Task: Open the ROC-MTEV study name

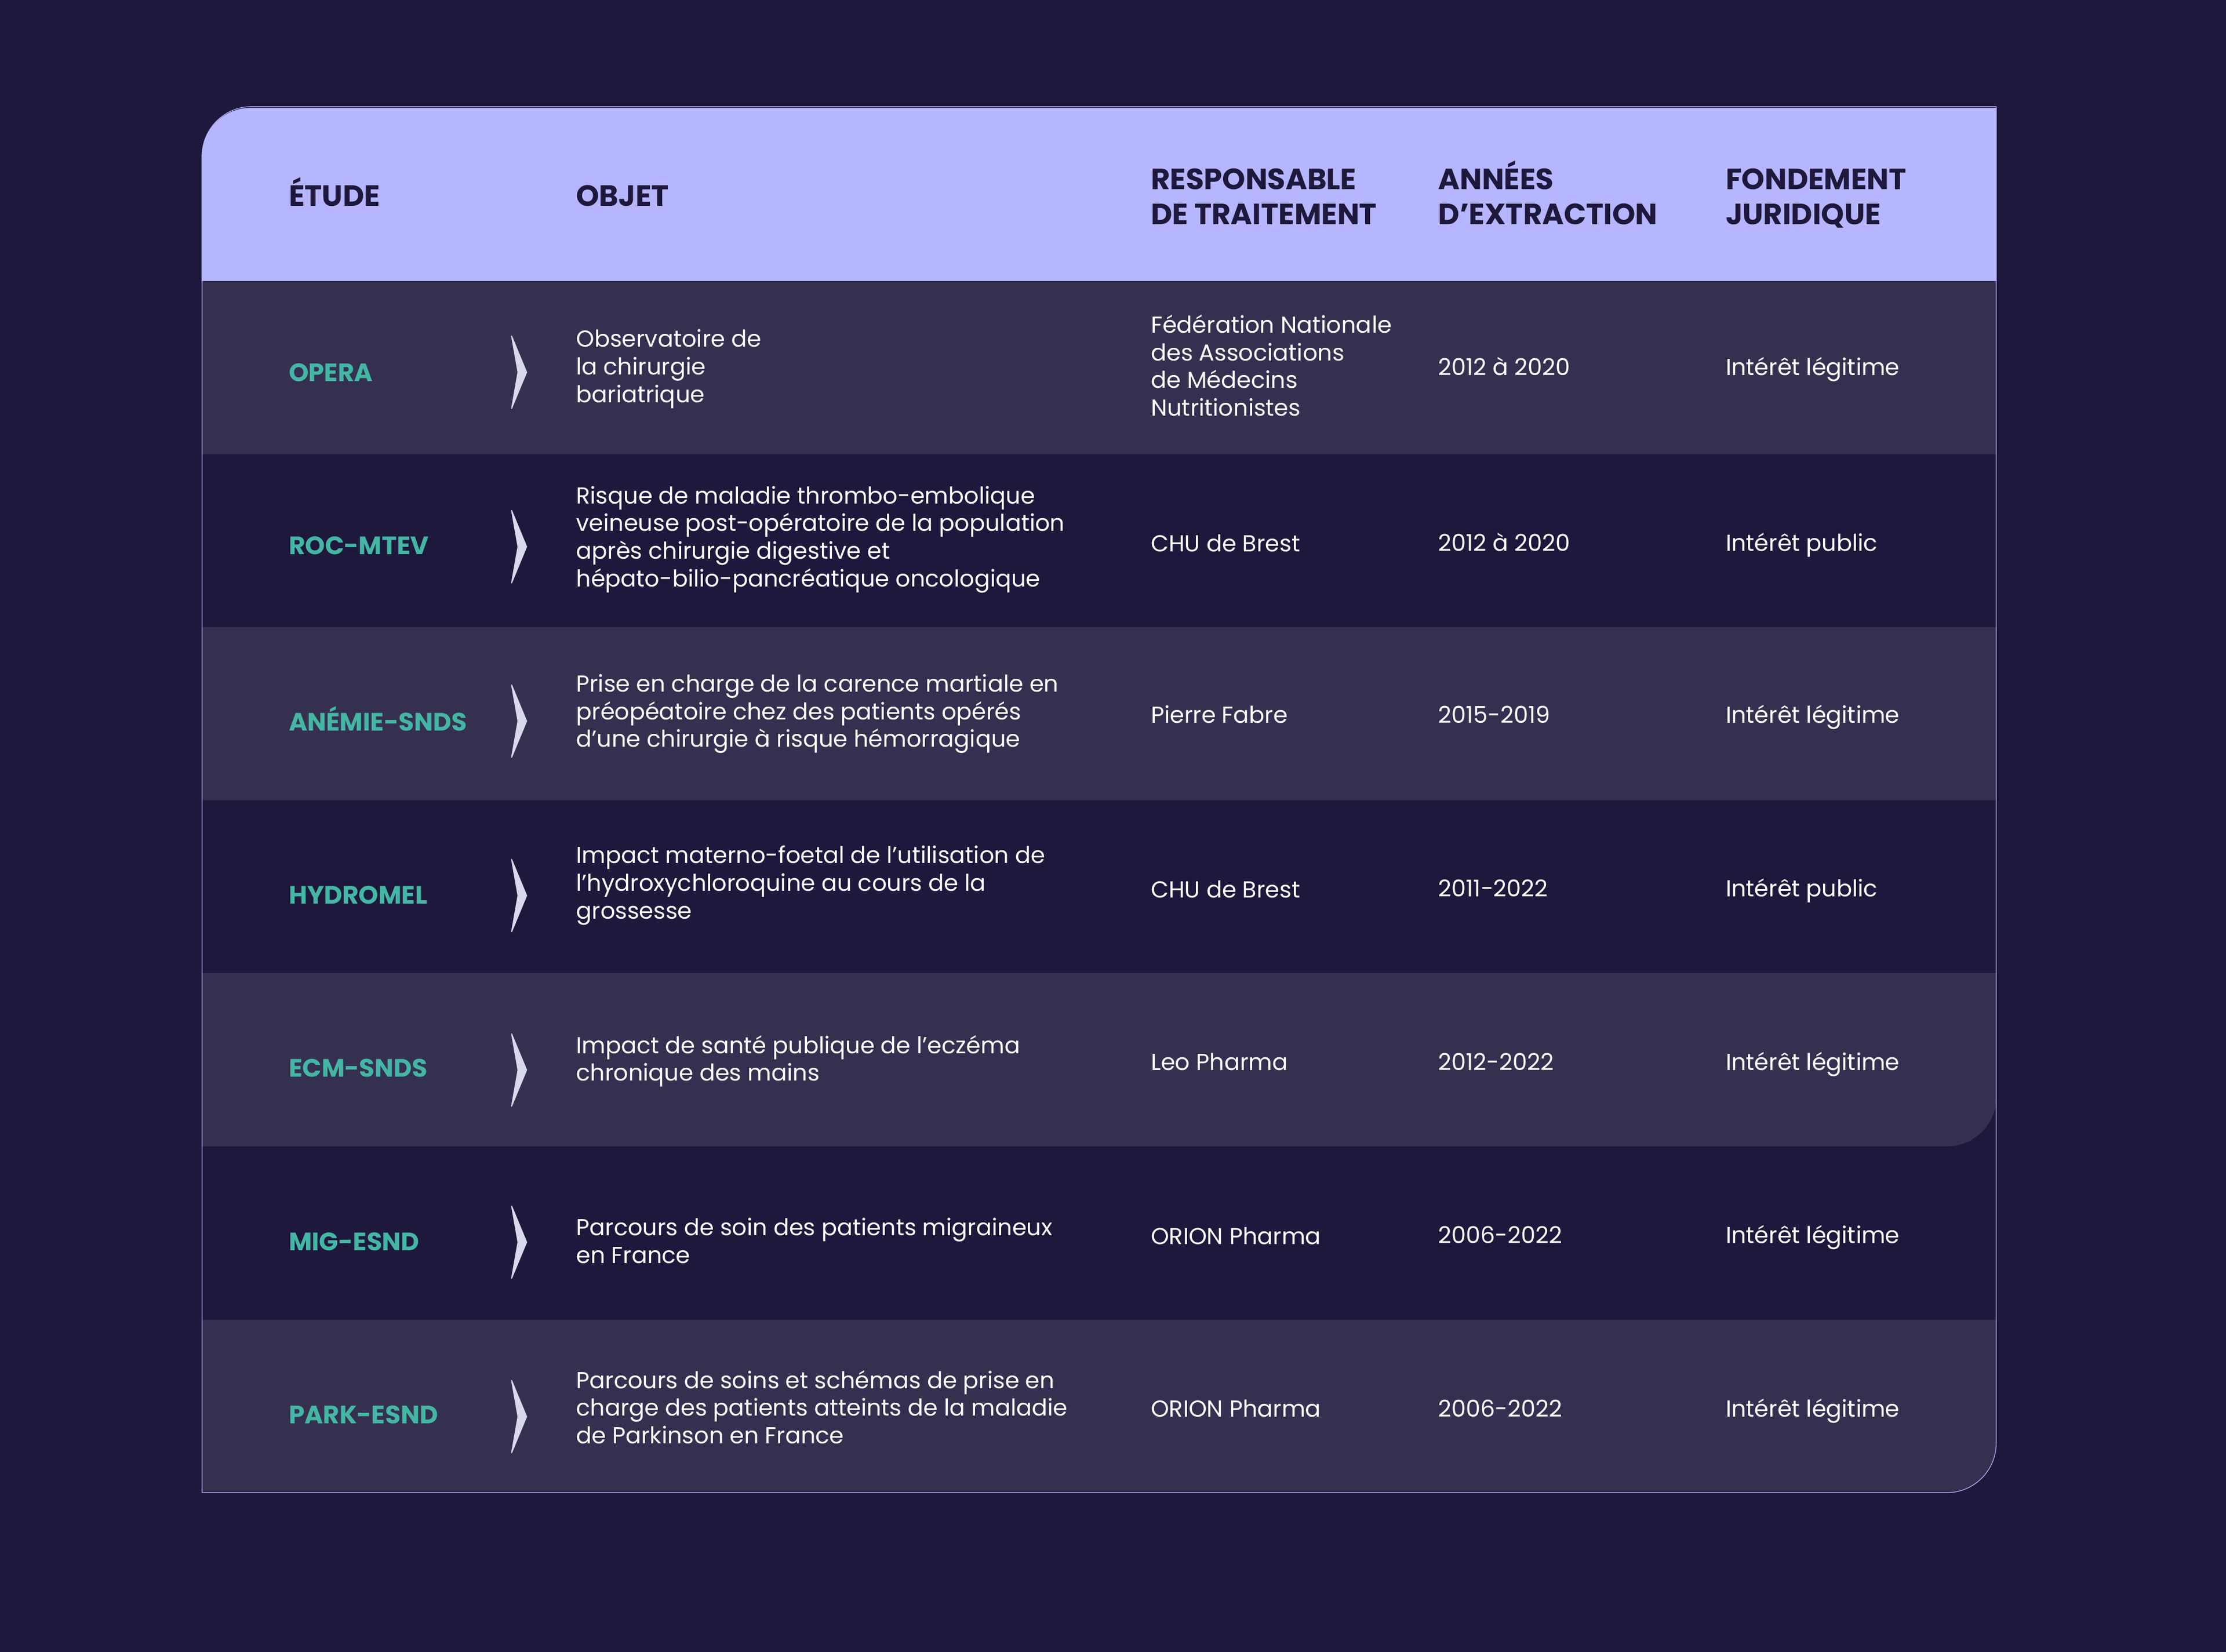Action: tap(358, 546)
